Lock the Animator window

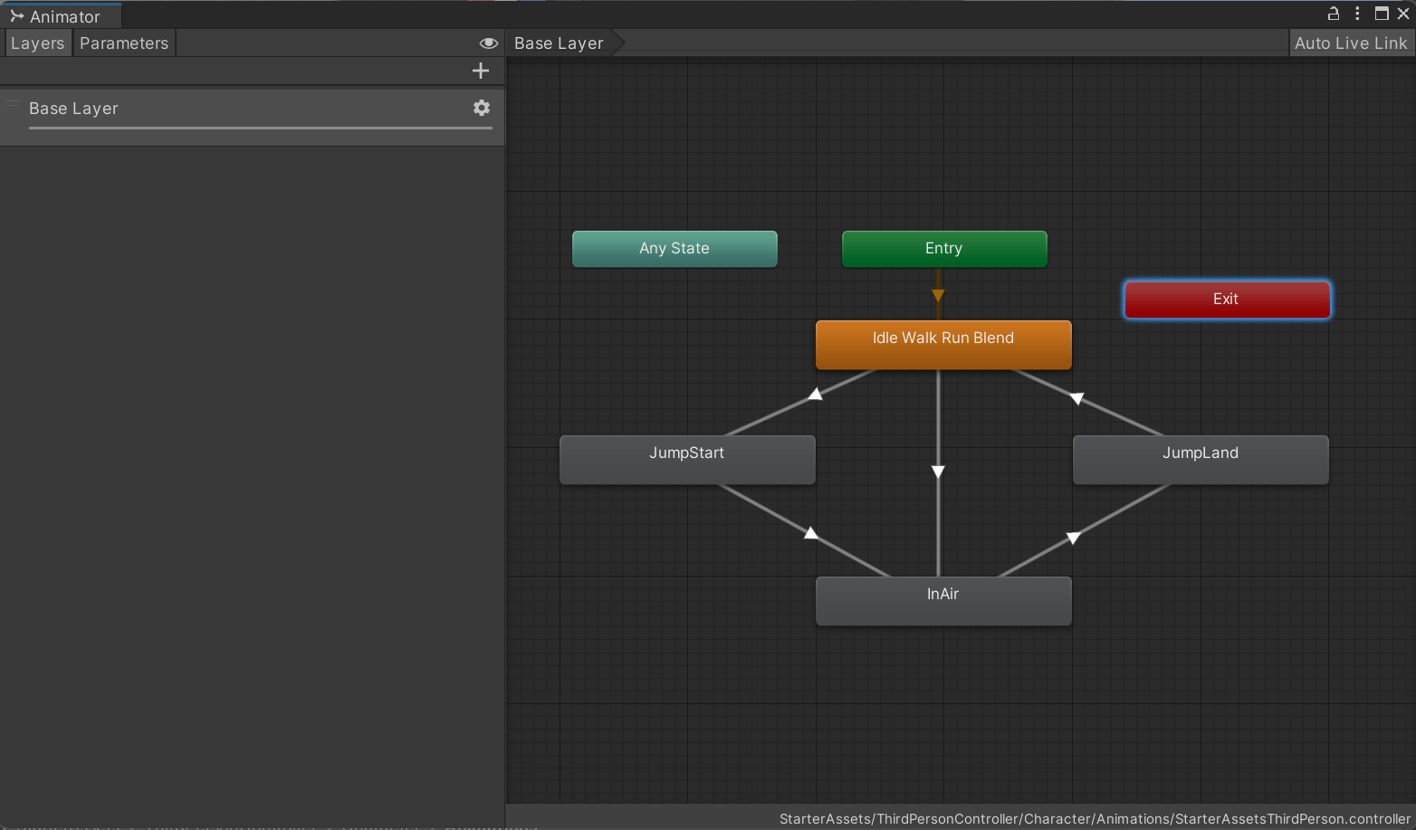coord(1334,14)
